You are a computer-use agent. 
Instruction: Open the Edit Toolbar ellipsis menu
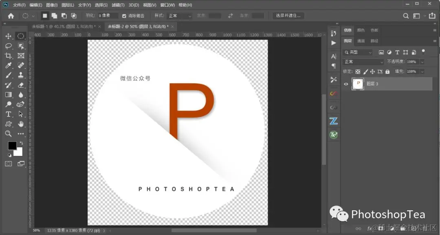coord(21,134)
